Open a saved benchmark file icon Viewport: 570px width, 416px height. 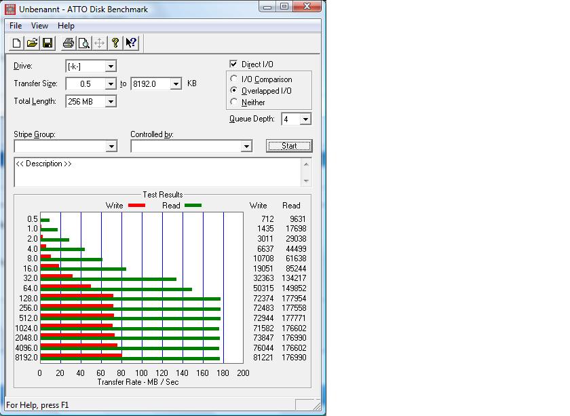coord(32,43)
